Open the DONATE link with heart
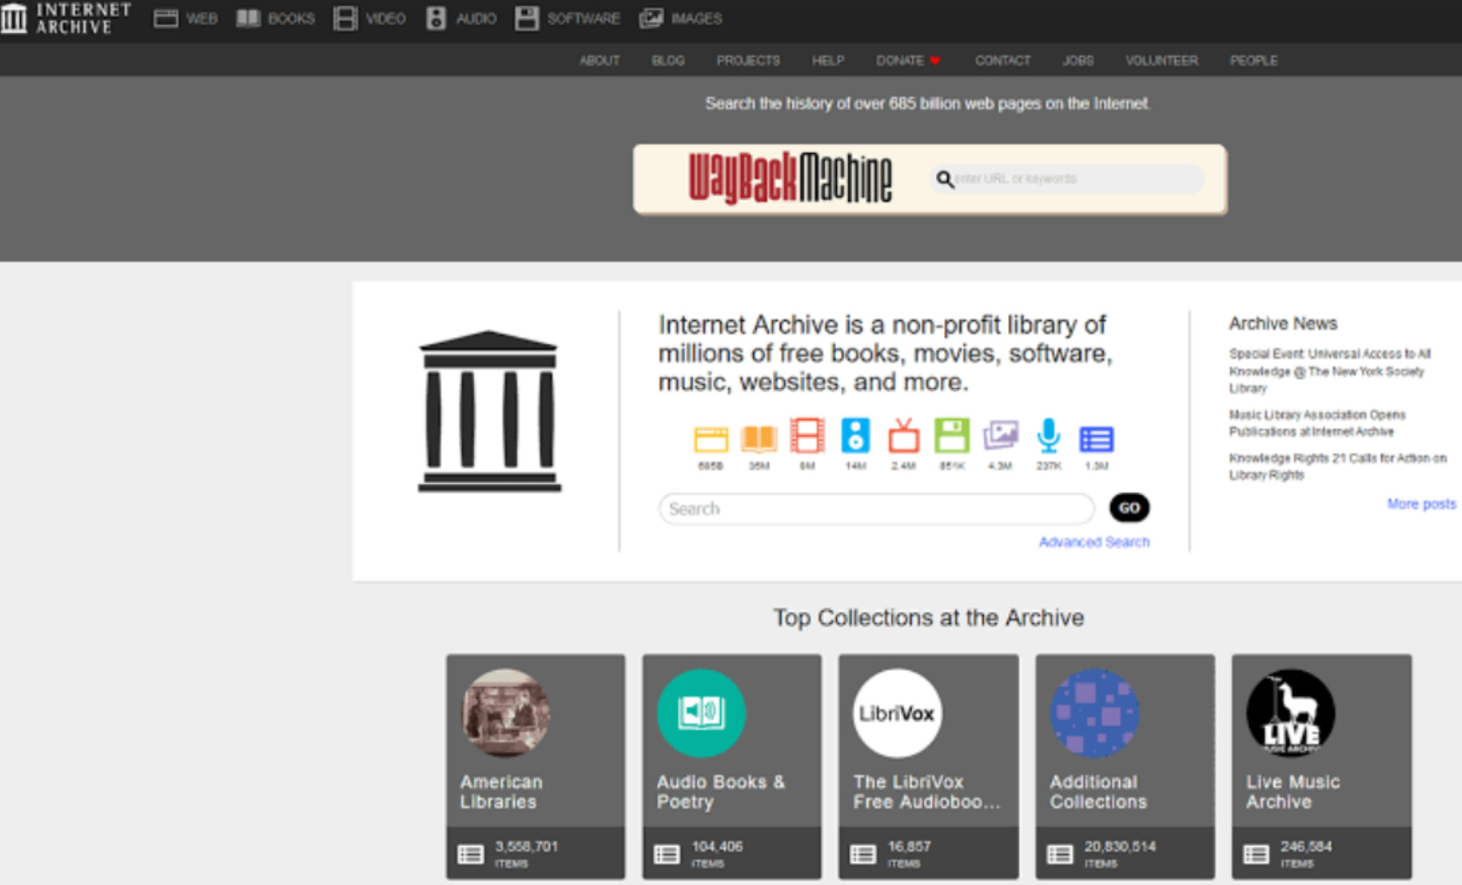The width and height of the screenshot is (1462, 885). pyautogui.click(x=908, y=60)
